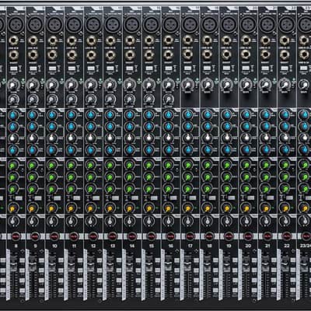Click the channel number label 19
The height and width of the screenshot is (311, 311).
click(x=229, y=246)
